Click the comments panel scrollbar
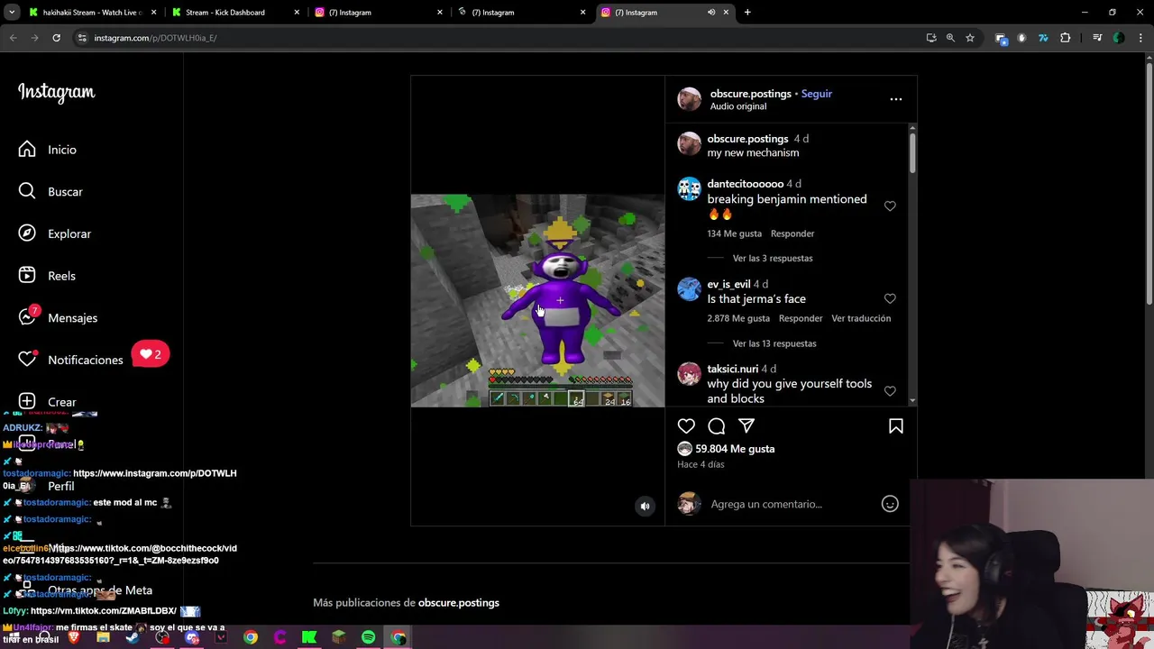 tap(912, 151)
